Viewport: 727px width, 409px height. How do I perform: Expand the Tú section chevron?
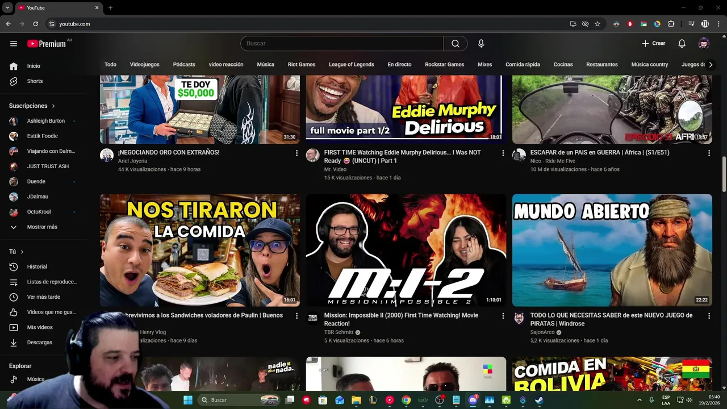(x=22, y=252)
